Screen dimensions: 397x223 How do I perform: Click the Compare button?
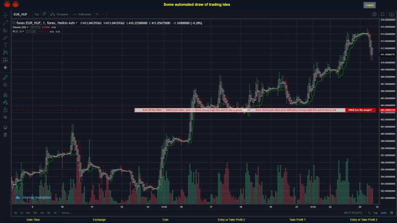click(x=59, y=14)
